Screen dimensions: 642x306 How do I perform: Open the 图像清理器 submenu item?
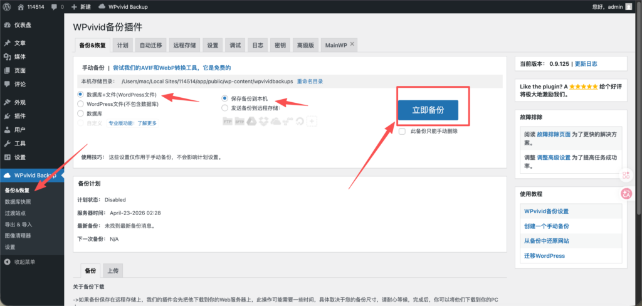click(18, 236)
